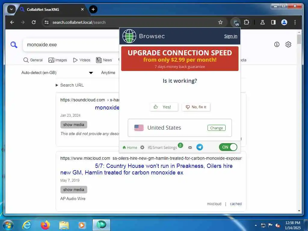Toggle the Chrome side panel icon
This screenshot has width=308, height=231.
[x=273, y=22]
